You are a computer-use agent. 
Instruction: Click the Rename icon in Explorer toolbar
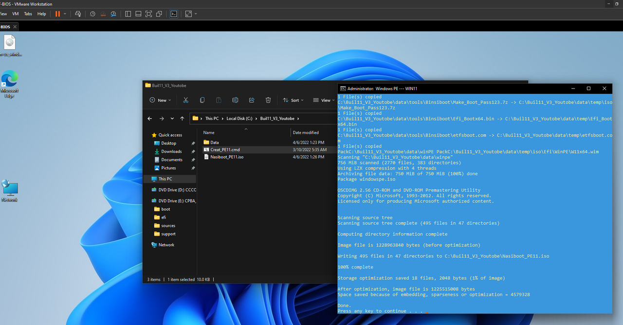(235, 100)
